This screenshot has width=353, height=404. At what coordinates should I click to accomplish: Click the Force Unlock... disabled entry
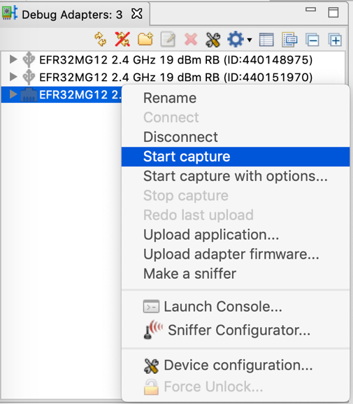click(x=236, y=387)
